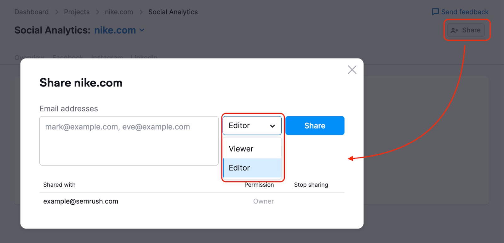The image size is (504, 243).
Task: Select example@semrush.com in the shared list
Action: (x=81, y=201)
